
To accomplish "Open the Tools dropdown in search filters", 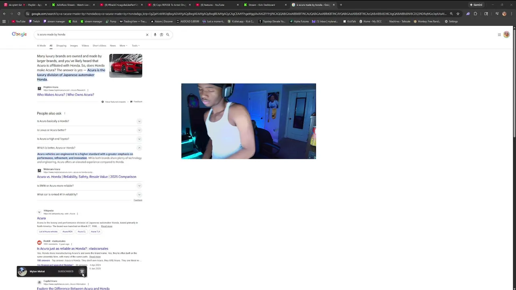I will (135, 46).
